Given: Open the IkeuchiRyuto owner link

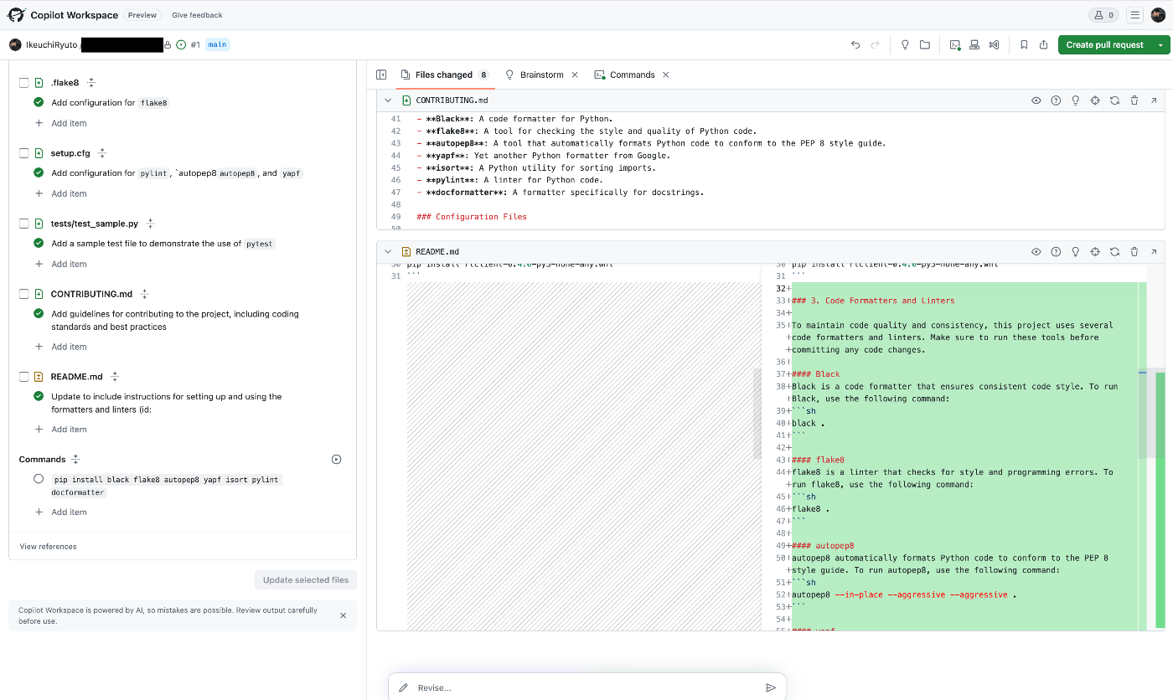Looking at the screenshot, I should (53, 44).
